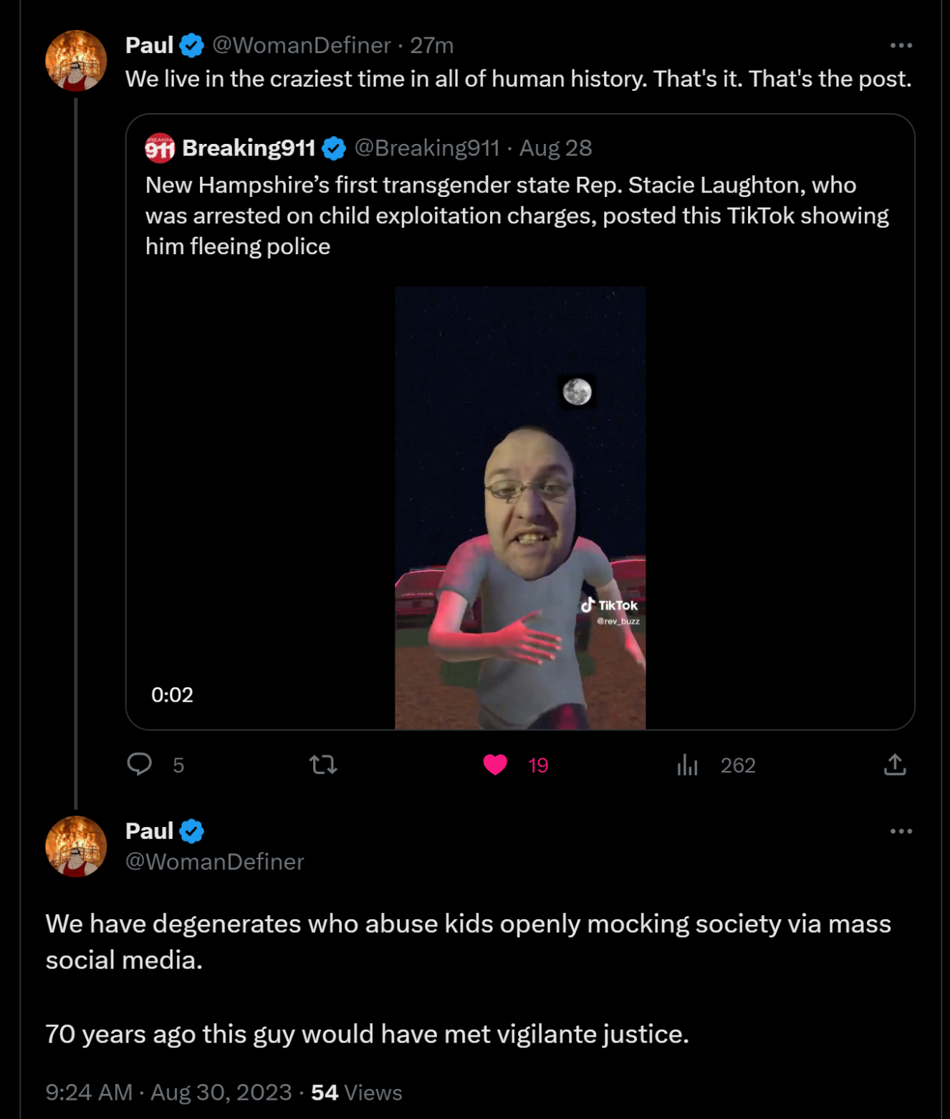Open the @Breaking911 handle link
Screen dimensions: 950x1119
click(427, 148)
